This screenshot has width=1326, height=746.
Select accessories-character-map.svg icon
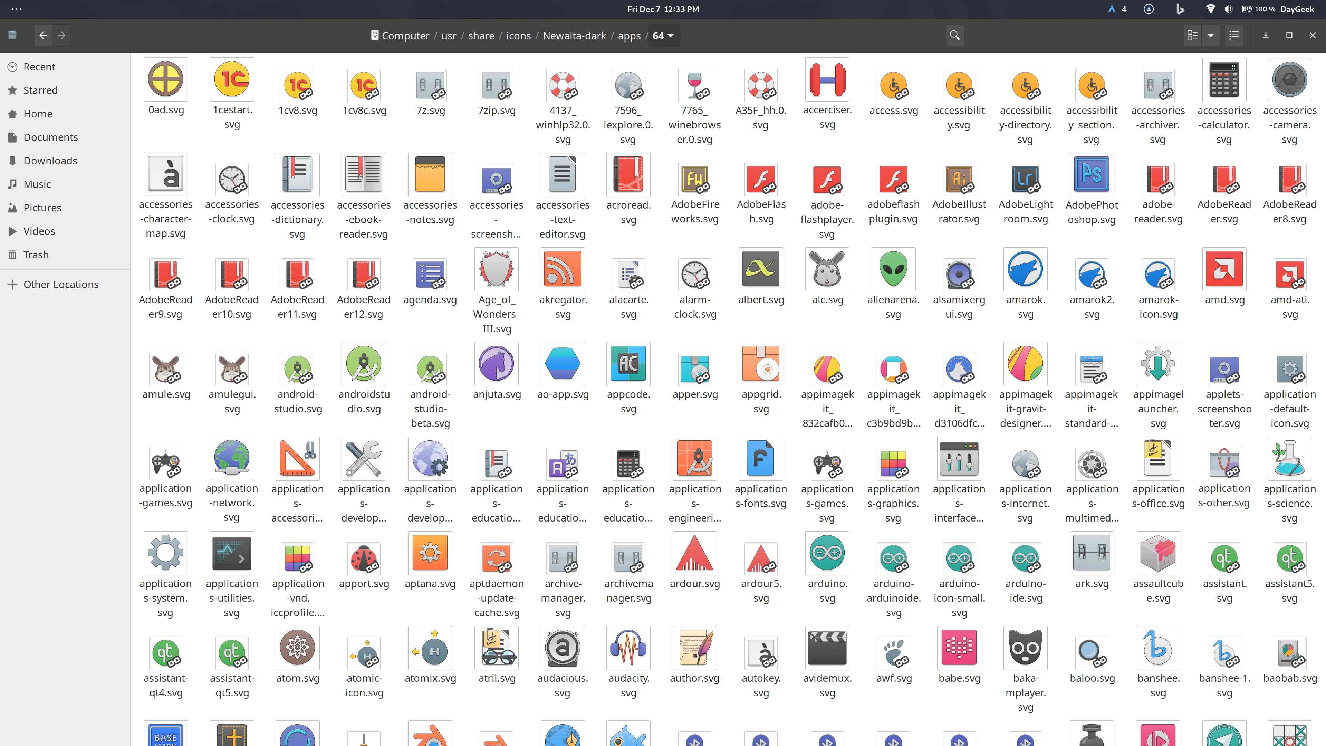point(165,174)
